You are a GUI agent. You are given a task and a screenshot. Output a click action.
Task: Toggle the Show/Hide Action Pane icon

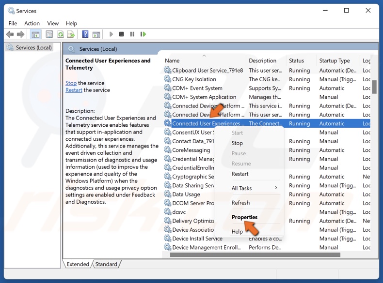pyautogui.click(x=96, y=34)
